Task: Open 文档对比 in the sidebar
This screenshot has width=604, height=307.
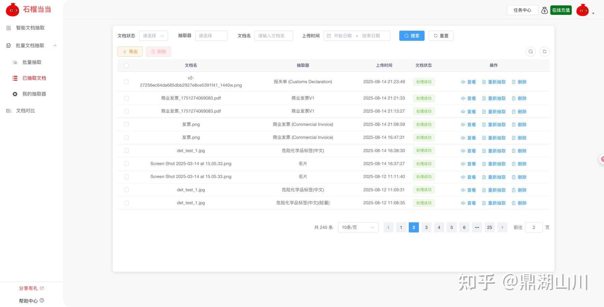Action: (26, 111)
